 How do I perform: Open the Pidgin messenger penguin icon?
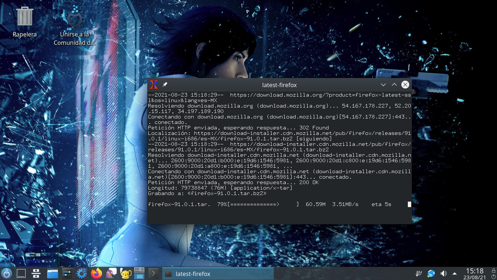[111, 273]
